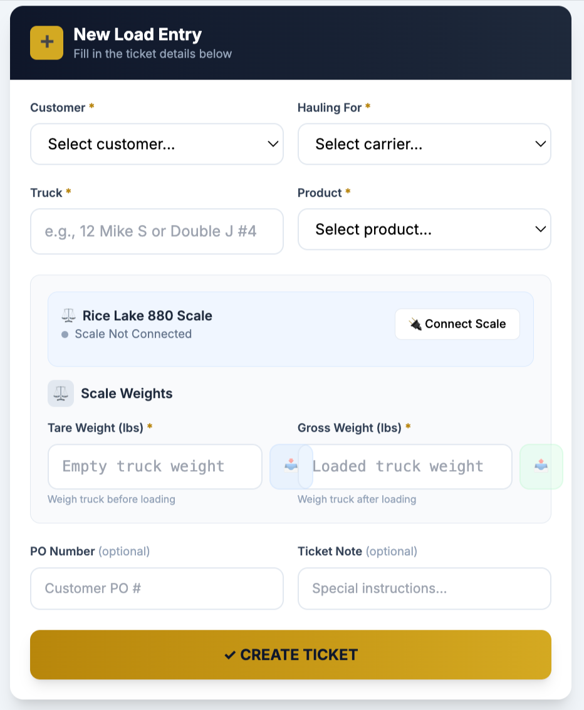
Task: Click inside the Truck input field
Action: coord(157,231)
